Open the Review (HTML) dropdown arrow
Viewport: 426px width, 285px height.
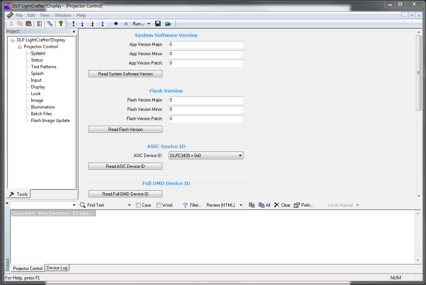click(241, 205)
